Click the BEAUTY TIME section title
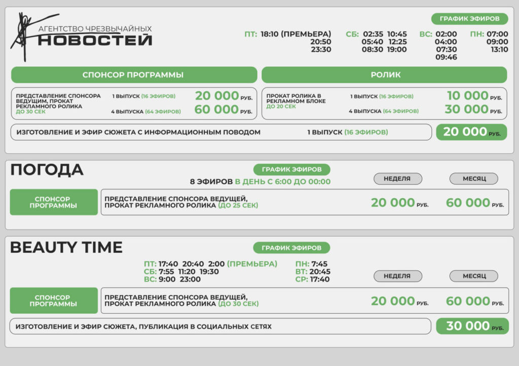This screenshot has height=366, width=519. coord(66,247)
